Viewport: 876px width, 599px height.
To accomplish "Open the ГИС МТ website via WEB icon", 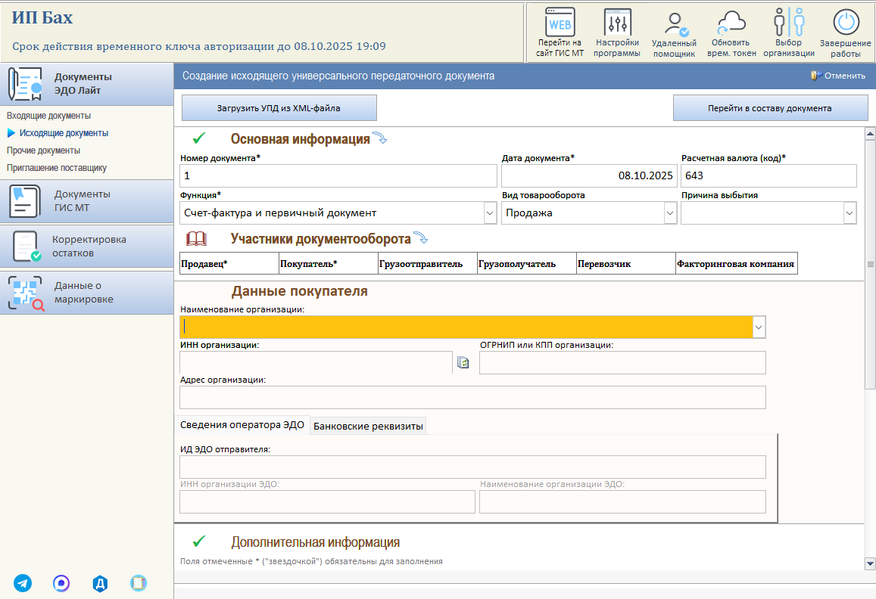I will [x=560, y=33].
